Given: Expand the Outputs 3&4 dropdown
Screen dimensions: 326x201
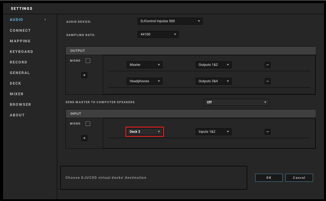Looking at the screenshot, I should [x=214, y=81].
